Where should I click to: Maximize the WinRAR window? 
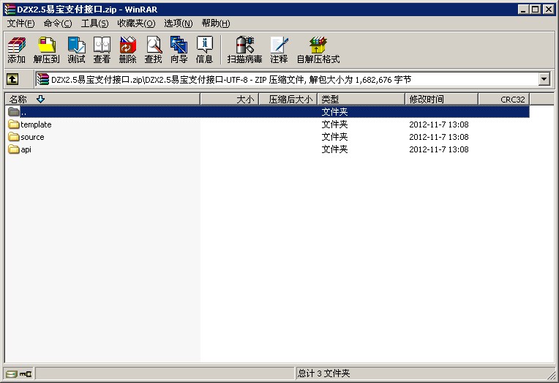click(x=536, y=10)
